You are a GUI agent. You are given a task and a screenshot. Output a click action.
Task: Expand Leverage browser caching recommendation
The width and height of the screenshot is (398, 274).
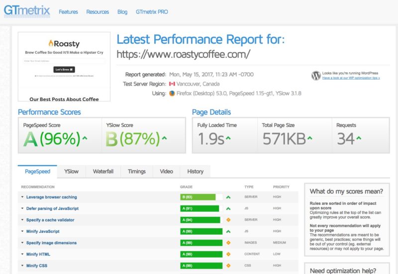22,197
